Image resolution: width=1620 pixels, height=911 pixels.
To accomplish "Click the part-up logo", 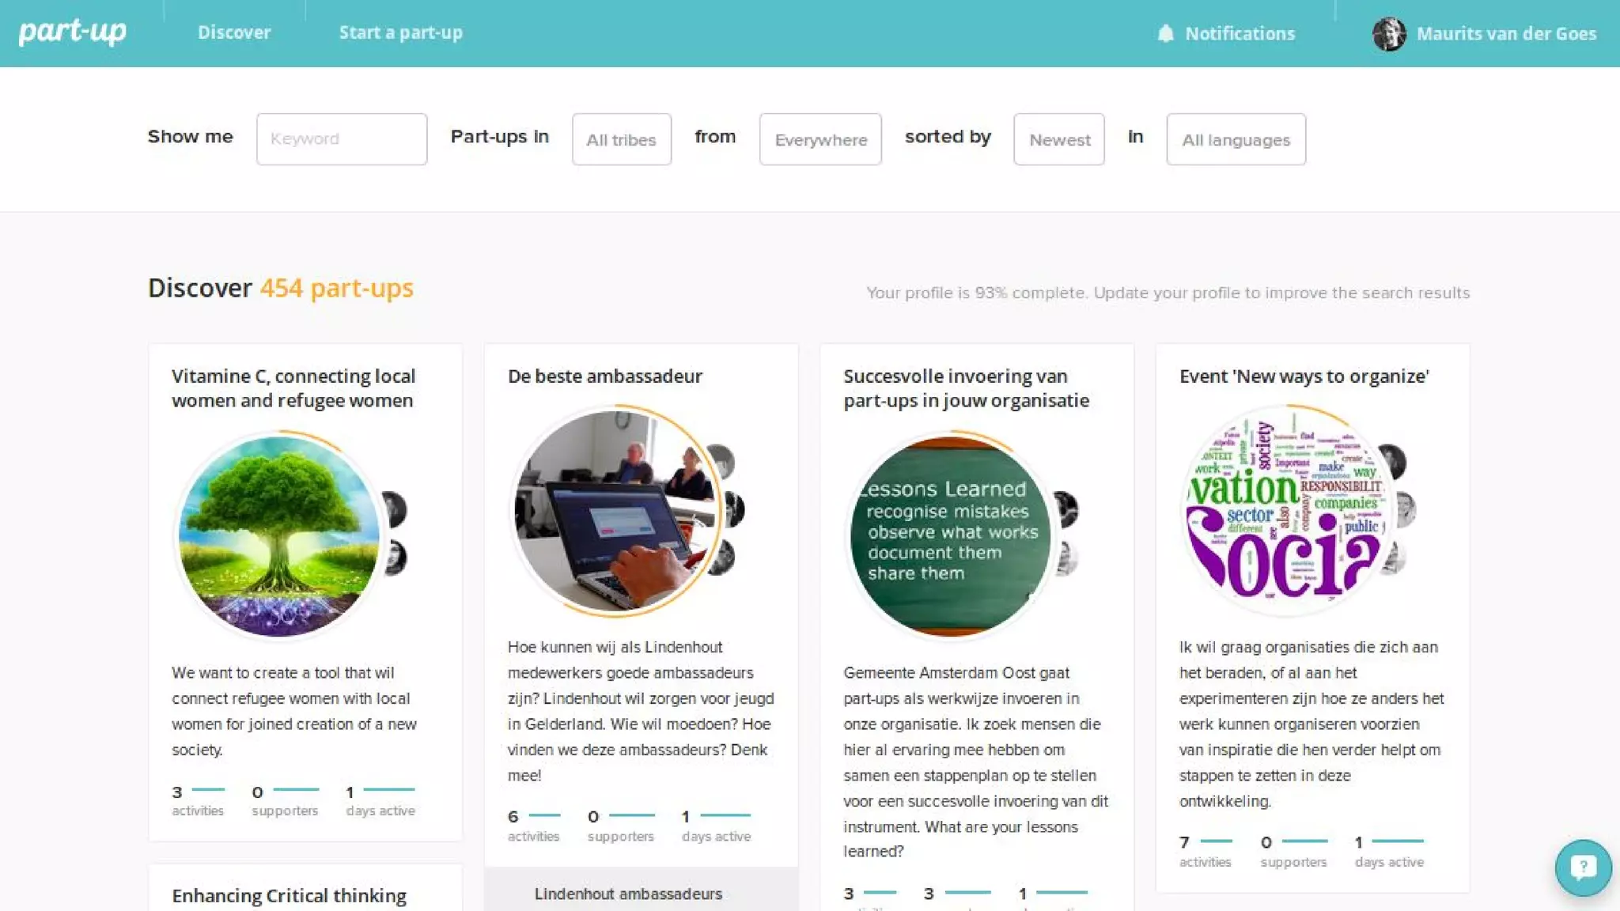I will 73,32.
